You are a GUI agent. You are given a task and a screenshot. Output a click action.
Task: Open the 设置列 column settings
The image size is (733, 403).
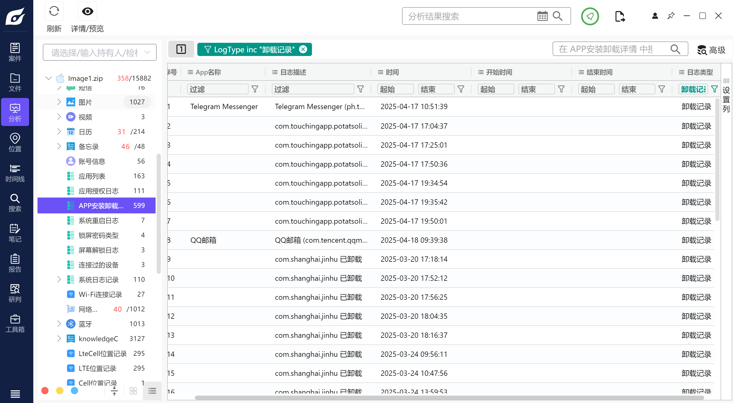(x=726, y=96)
